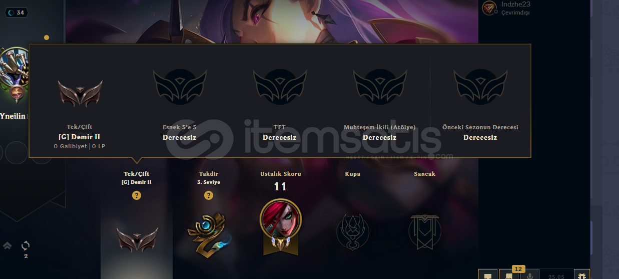The width and height of the screenshot is (619, 279).
Task: Open Indzhe23 friend entry in list
Action: [505, 8]
